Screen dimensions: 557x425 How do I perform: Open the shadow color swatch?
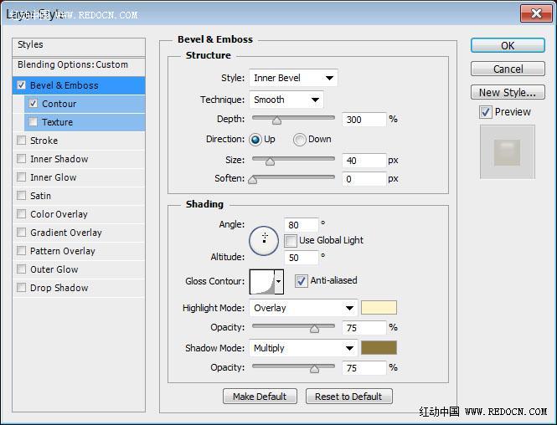point(379,348)
